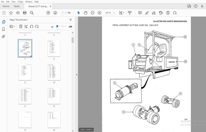Go to next page arrow
This screenshot has width=206, height=132.
55,13
